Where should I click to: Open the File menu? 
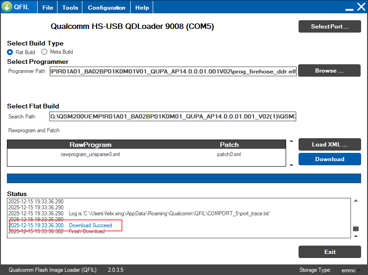[48, 8]
